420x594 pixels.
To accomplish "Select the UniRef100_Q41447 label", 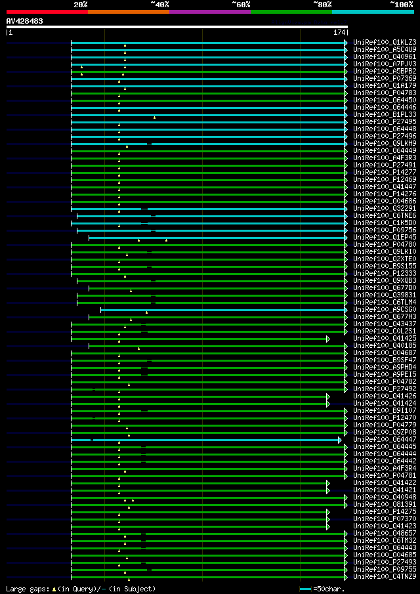I will 385,186.
